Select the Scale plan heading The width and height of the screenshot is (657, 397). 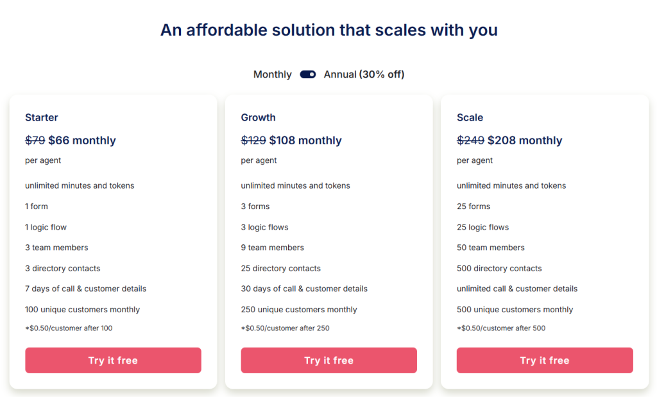[470, 117]
